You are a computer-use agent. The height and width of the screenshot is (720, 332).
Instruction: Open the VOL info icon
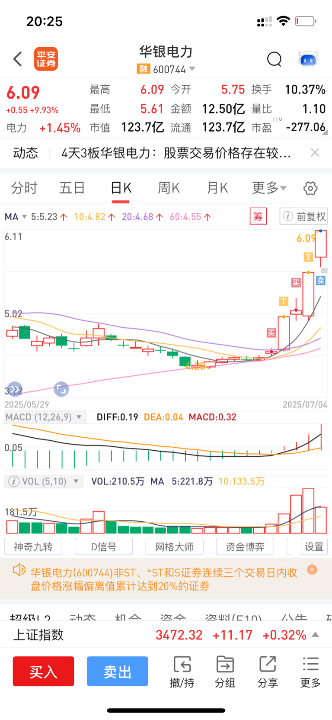pos(14,481)
